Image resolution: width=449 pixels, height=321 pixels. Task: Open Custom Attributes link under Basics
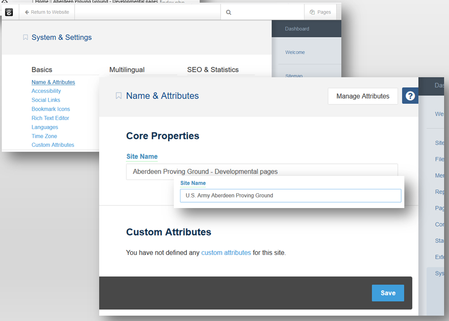(x=53, y=145)
